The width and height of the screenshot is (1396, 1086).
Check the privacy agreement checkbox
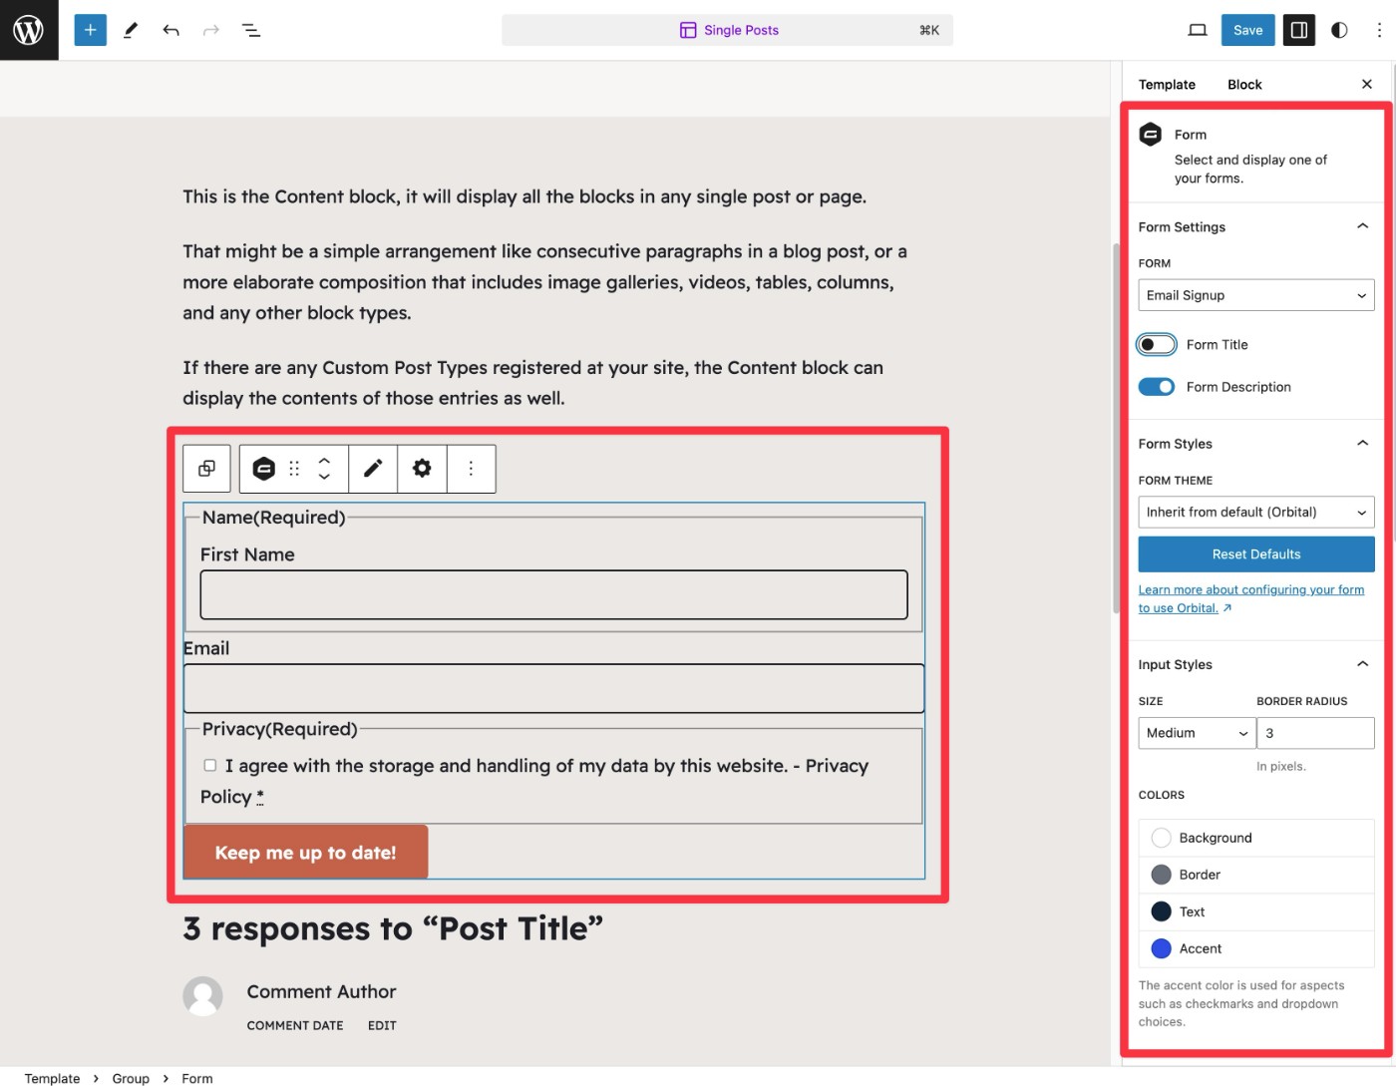point(209,766)
